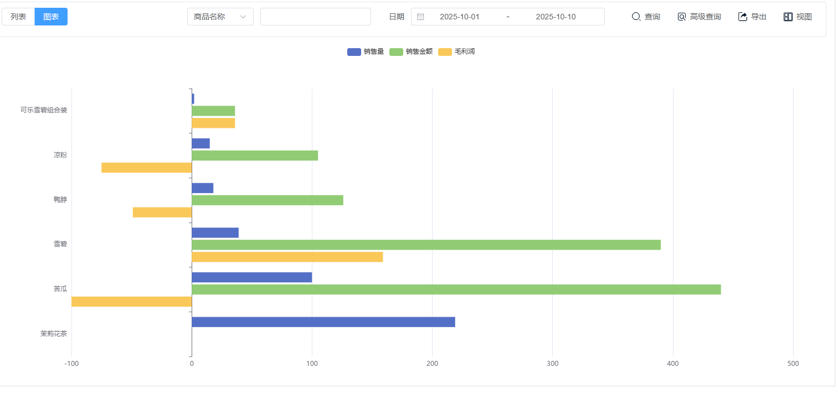The image size is (838, 393).
Task: Click the blue 销售量 legend swatch
Action: point(354,52)
